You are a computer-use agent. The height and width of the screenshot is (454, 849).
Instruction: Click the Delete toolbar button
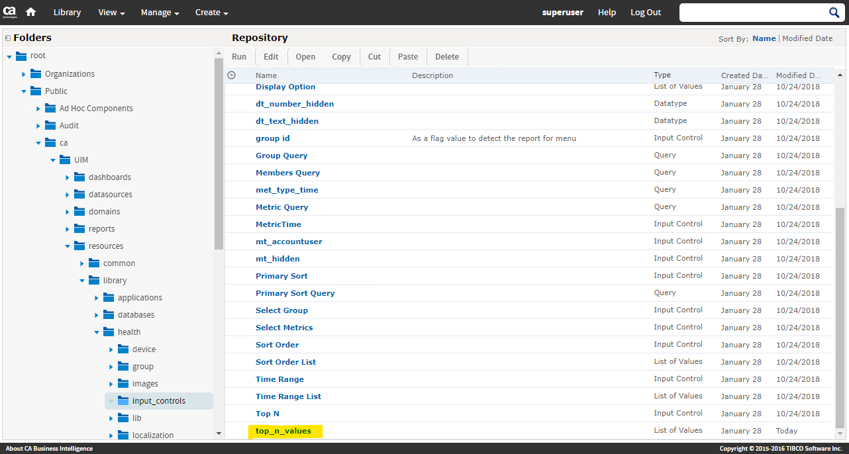coord(447,57)
